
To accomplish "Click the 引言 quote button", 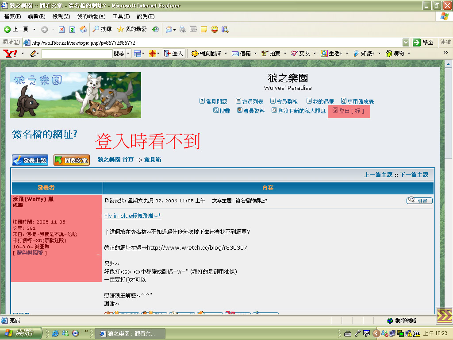I will tap(419, 201).
